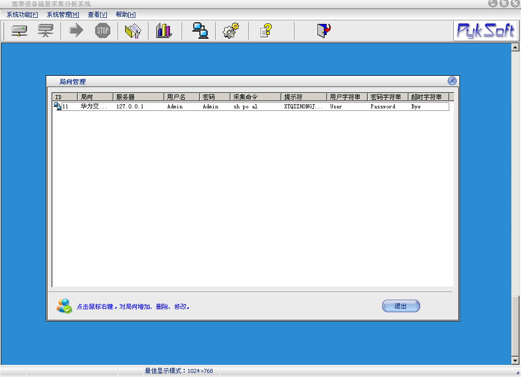Open settings via the gears icon
The width and height of the screenshot is (521, 377).
pos(231,31)
